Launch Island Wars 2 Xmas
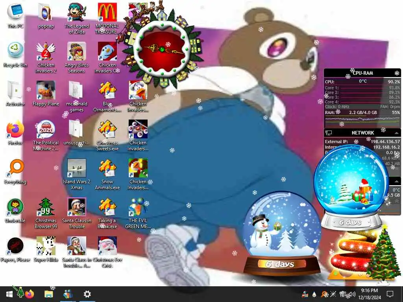This screenshot has width=403, height=302. point(77,175)
